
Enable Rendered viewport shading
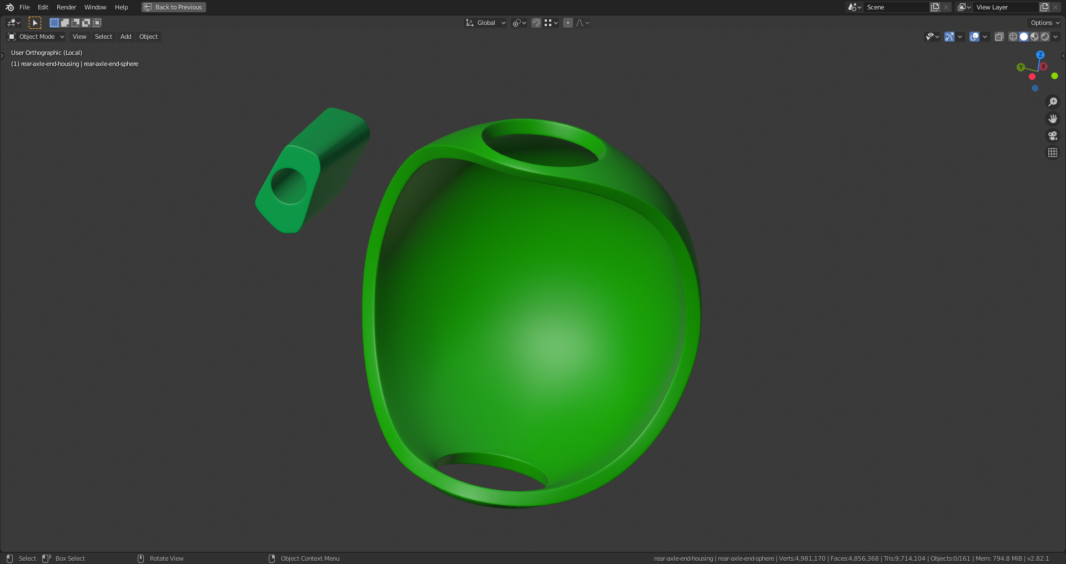point(1045,37)
